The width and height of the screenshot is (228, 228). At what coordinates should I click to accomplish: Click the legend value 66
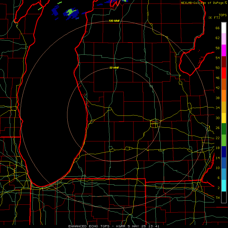tap(218, 28)
